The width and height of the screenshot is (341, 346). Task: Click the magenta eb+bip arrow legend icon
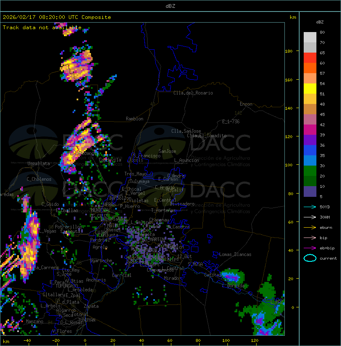click(x=310, y=248)
